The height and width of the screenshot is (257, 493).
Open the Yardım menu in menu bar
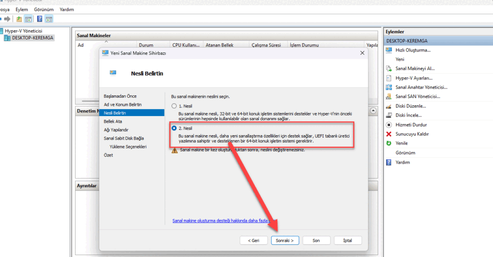click(66, 10)
